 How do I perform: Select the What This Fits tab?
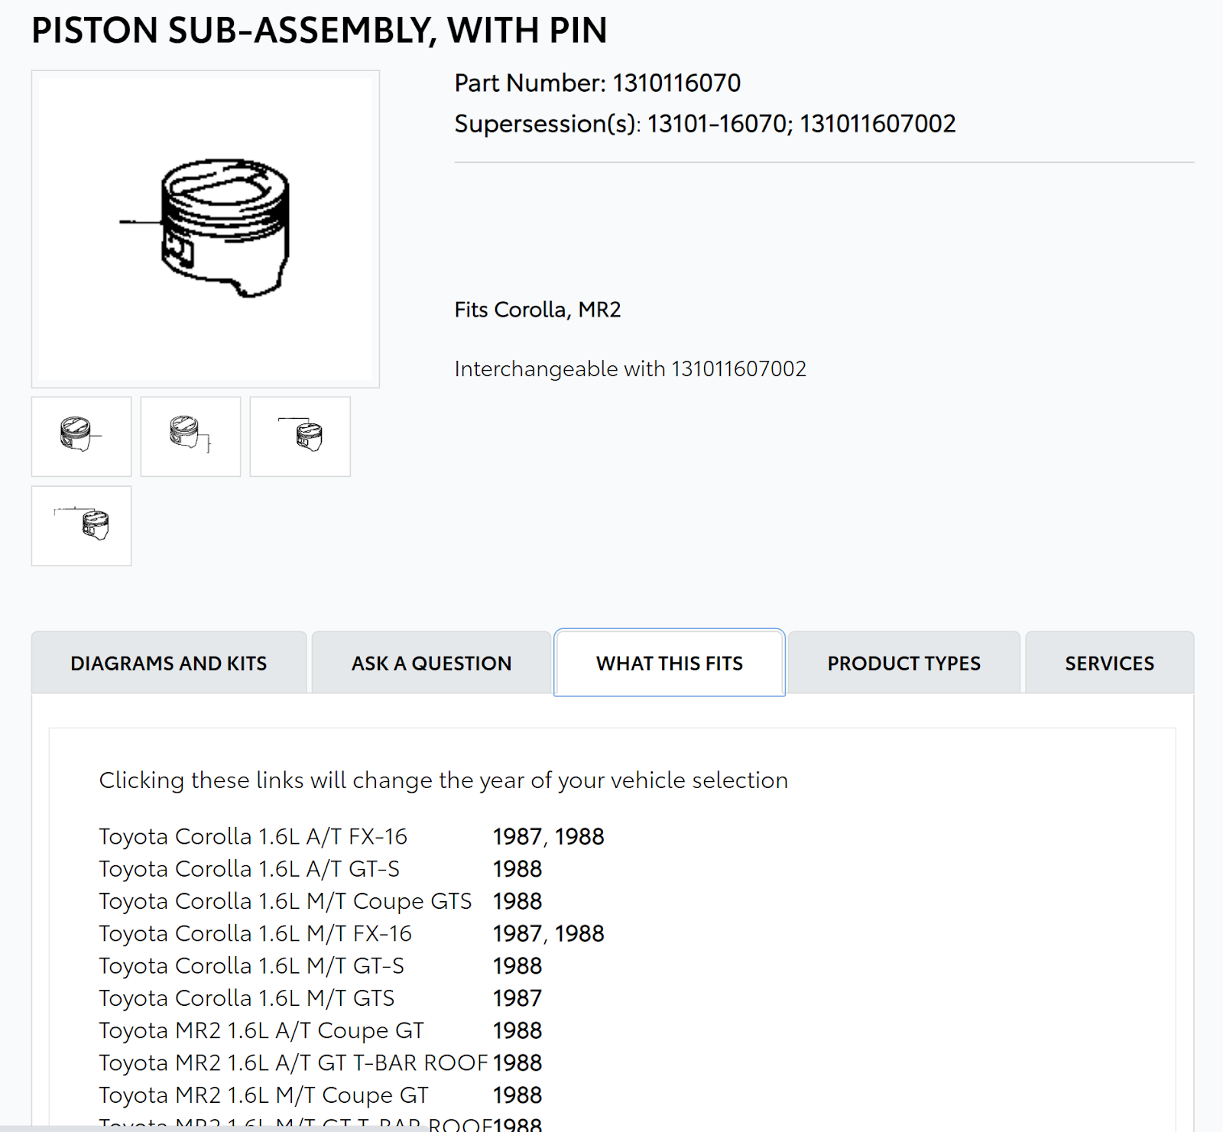click(670, 663)
